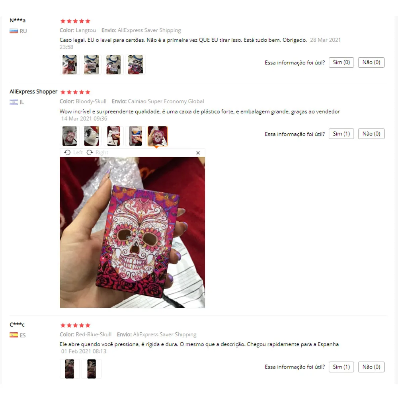Open second thumbnail in AliExpress Shopper review
Image resolution: width=398 pixels, height=398 pixels.
pos(92,136)
